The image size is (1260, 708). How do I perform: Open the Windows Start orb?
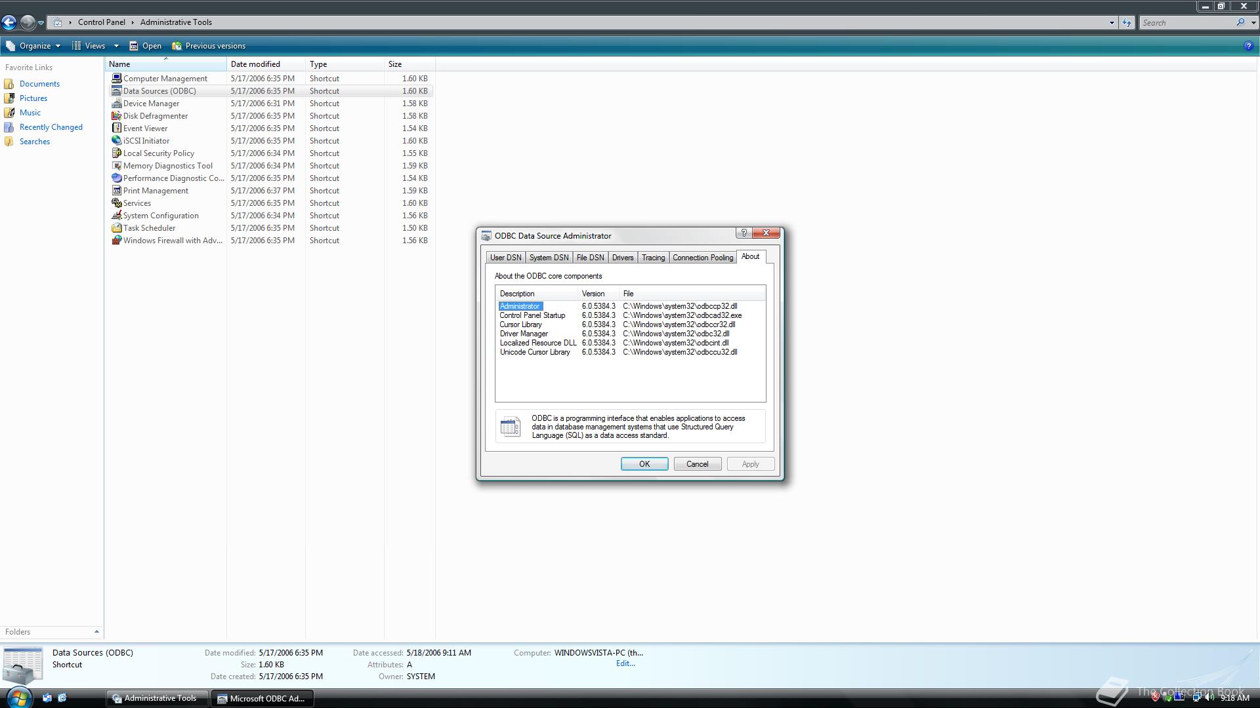(18, 698)
